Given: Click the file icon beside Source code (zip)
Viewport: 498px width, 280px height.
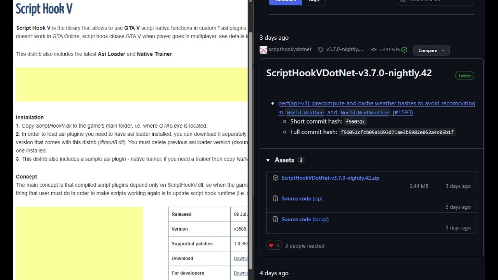Looking at the screenshot, I should pos(275,199).
